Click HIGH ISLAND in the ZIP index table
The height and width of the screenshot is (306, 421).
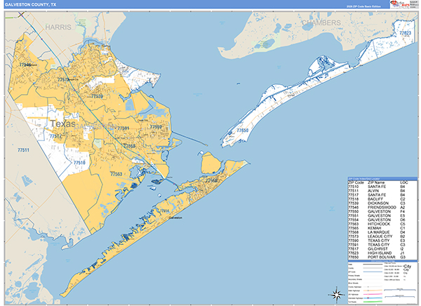coord(380,253)
